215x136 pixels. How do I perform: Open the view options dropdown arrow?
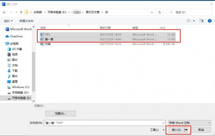[x=194, y=21]
